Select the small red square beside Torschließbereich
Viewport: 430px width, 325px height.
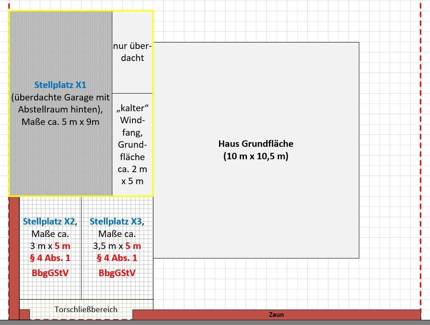coord(24,314)
